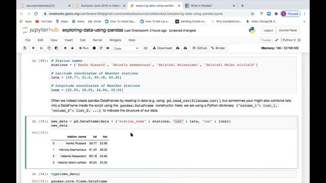Open the cell type Code dropdown
Screen dimensions: 326x183
126,48
